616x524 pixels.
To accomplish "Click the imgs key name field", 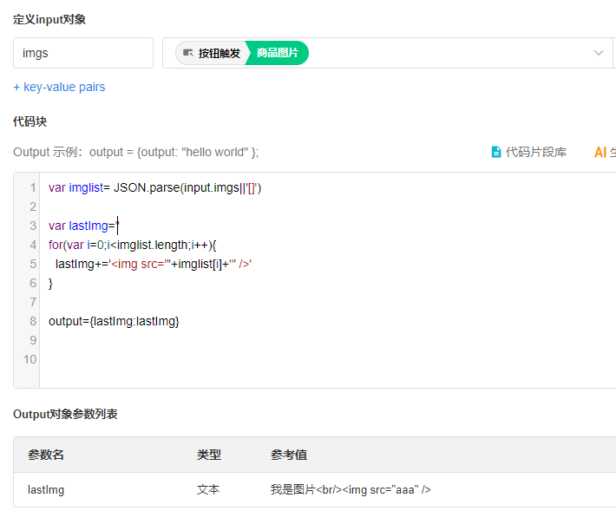I will coord(83,53).
